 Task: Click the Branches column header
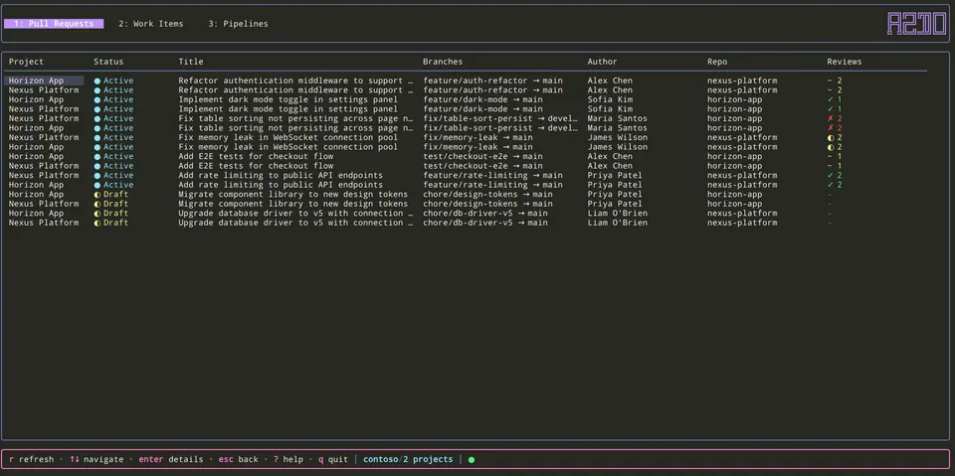point(443,62)
